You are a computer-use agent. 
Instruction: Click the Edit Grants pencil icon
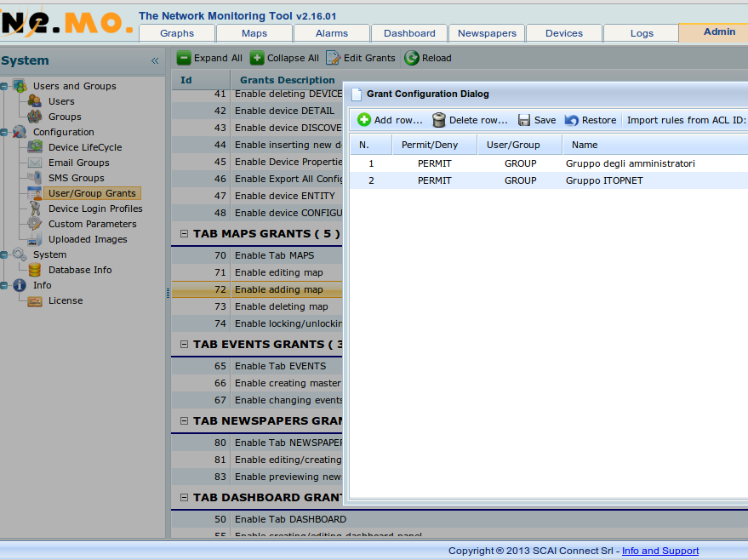[333, 58]
